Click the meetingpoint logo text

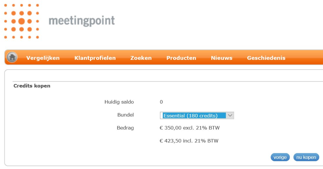pyautogui.click(x=82, y=21)
